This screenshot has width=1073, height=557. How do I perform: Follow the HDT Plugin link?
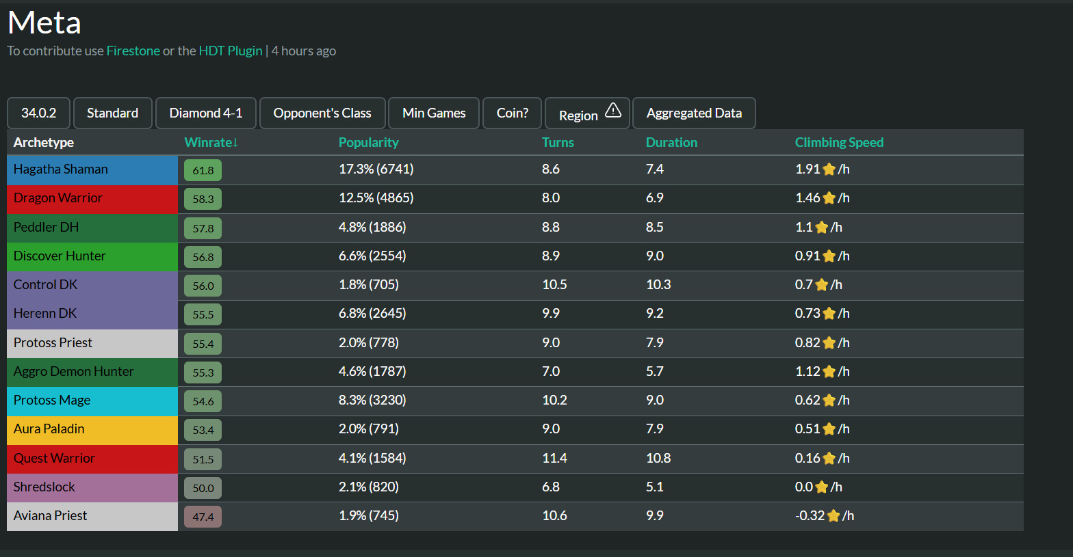click(230, 51)
